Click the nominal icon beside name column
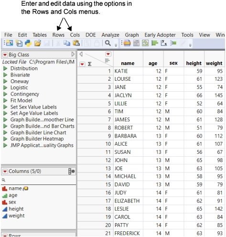Image resolution: width=226 pixels, height=237 pixels. pos(5,189)
